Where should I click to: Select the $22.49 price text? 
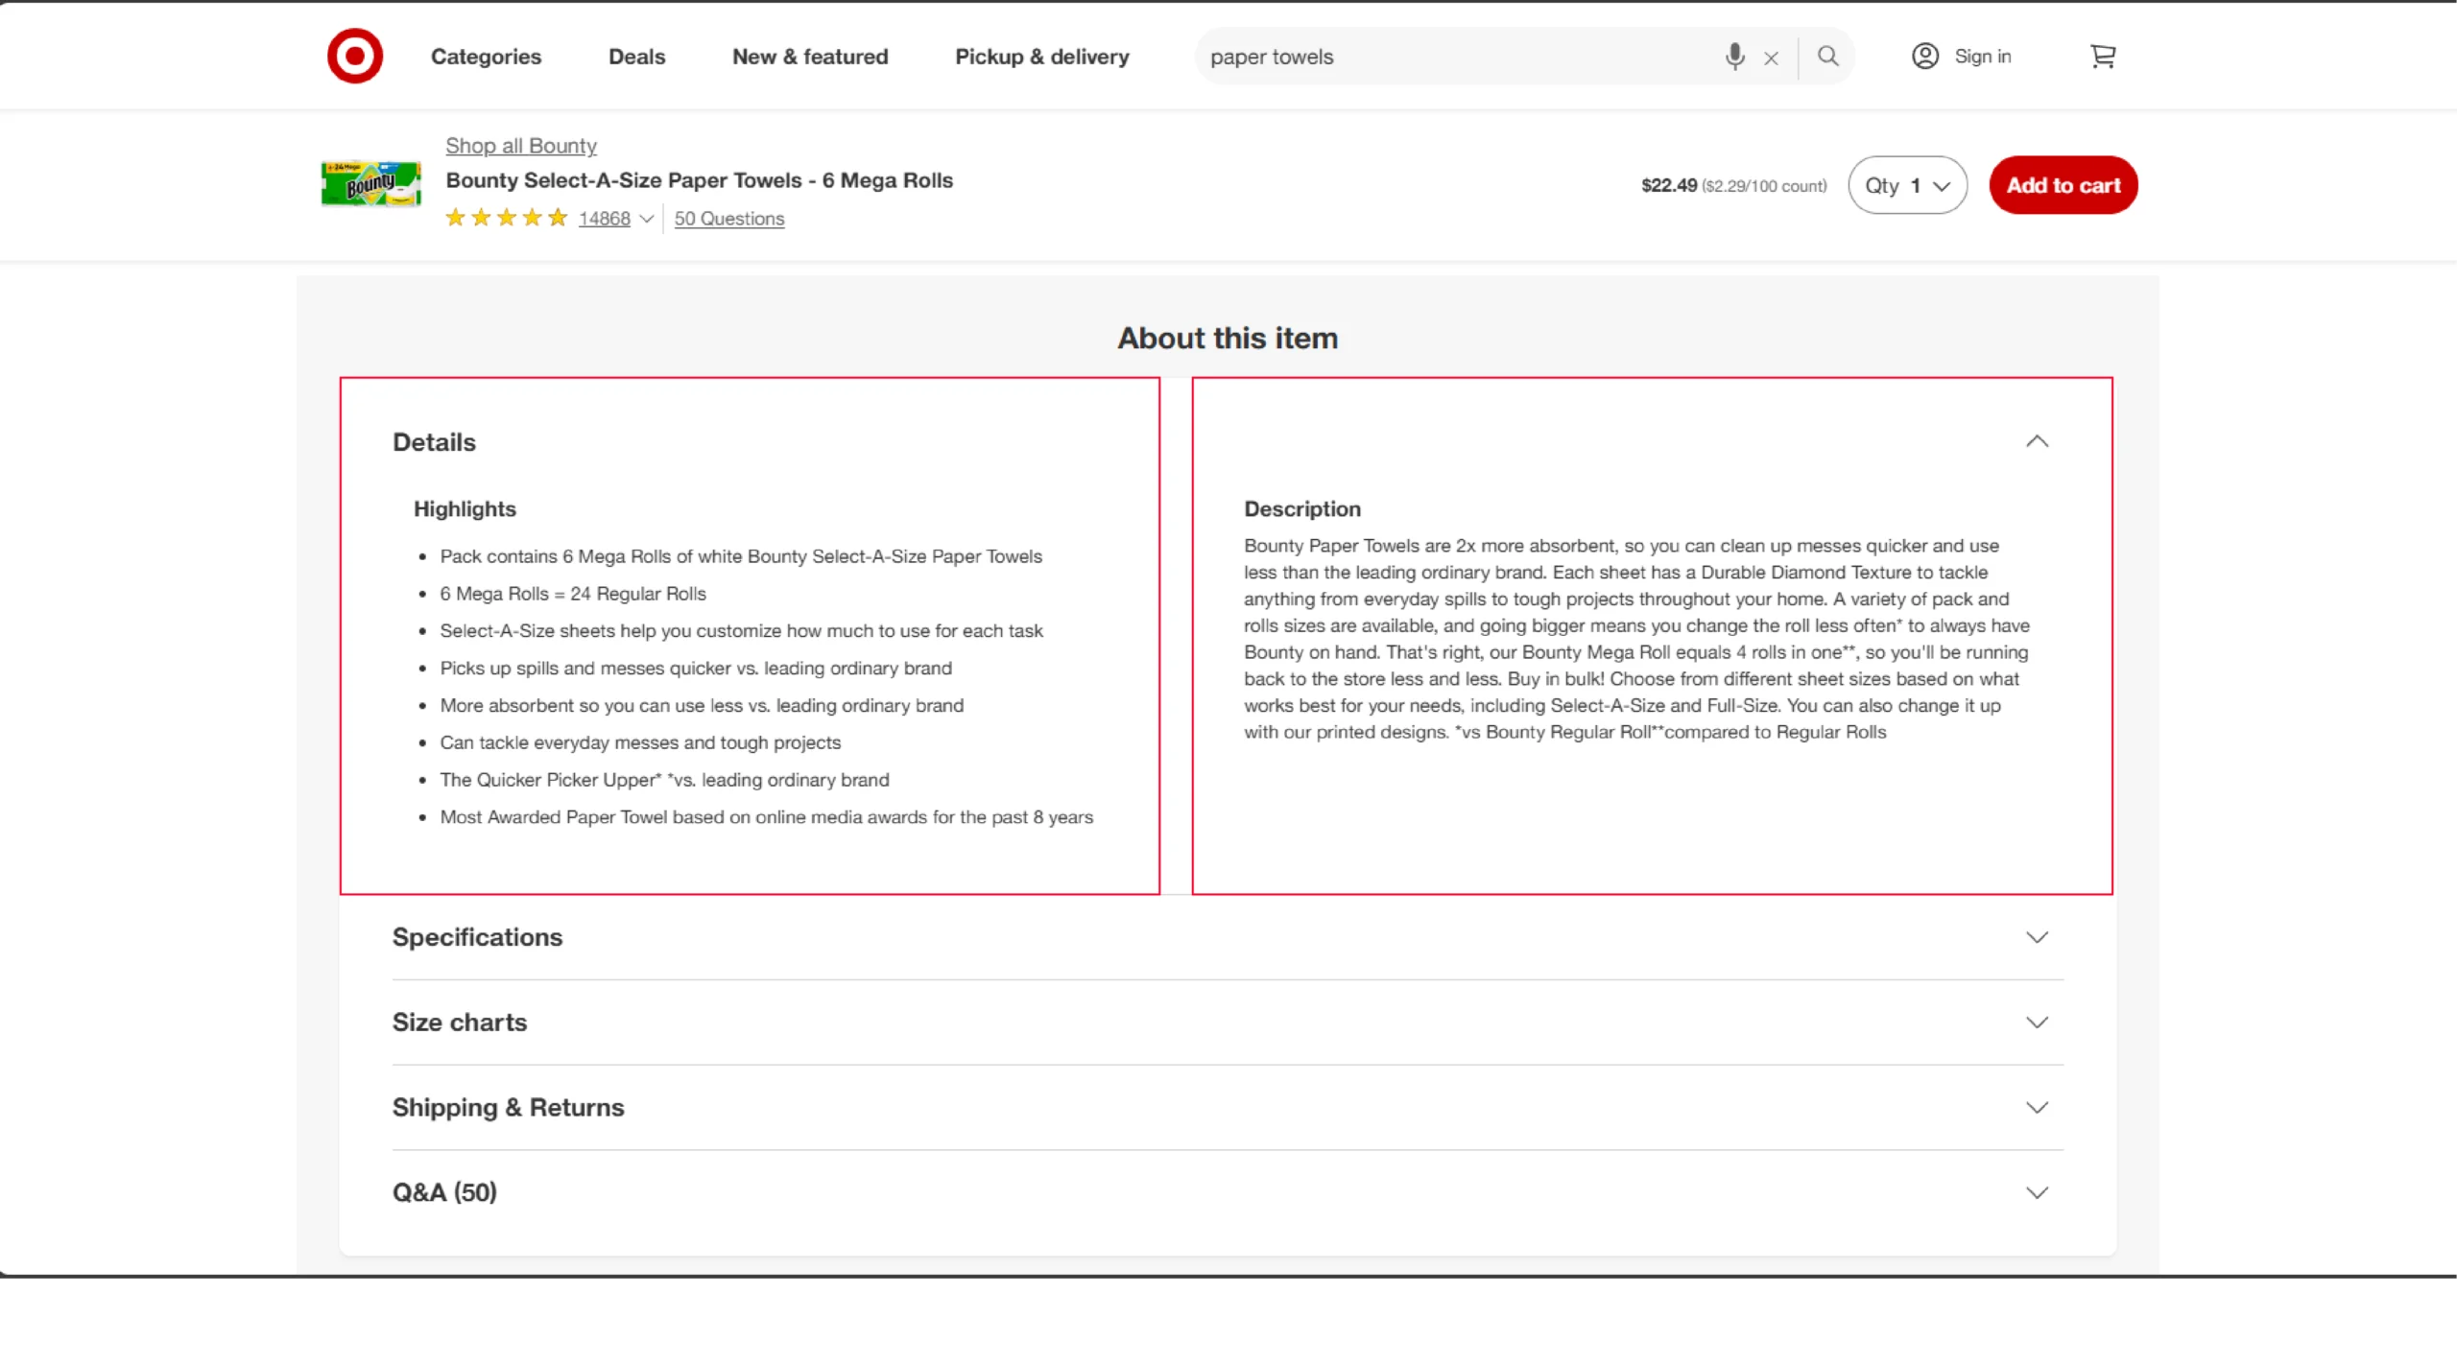pos(1669,185)
